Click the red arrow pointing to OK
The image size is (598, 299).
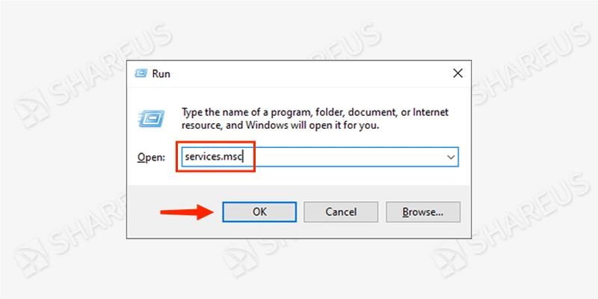pyautogui.click(x=187, y=212)
